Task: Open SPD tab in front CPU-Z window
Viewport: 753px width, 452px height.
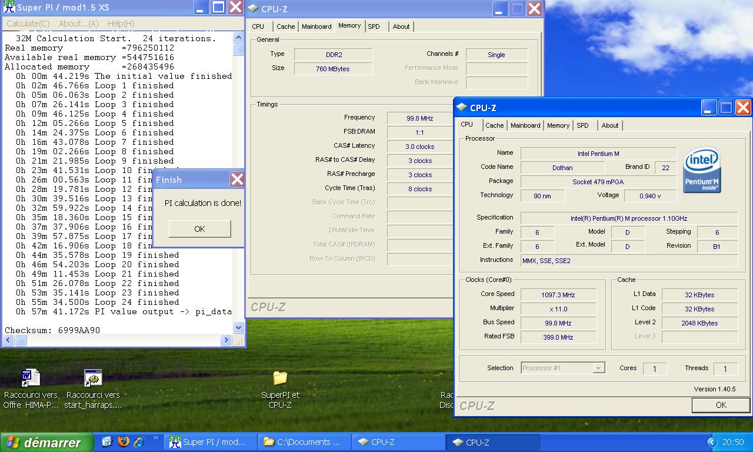Action: (583, 125)
